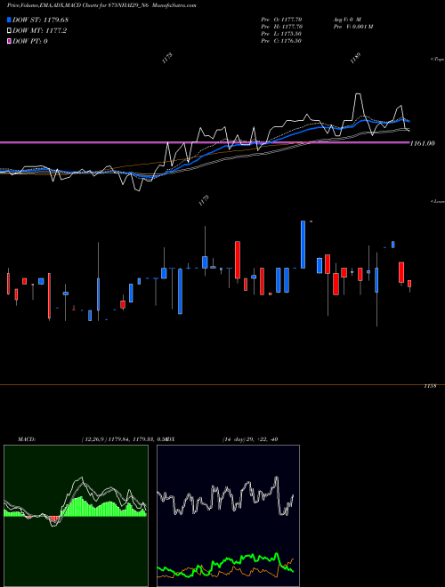The height and width of the screenshot is (587, 445).
Task: Select the 'DOW MT: 1177.2' legend text
Action: click(39, 31)
